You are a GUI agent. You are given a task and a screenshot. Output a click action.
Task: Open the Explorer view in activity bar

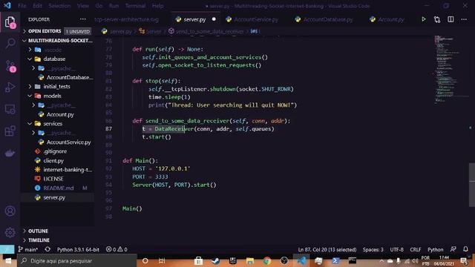pos(10,22)
